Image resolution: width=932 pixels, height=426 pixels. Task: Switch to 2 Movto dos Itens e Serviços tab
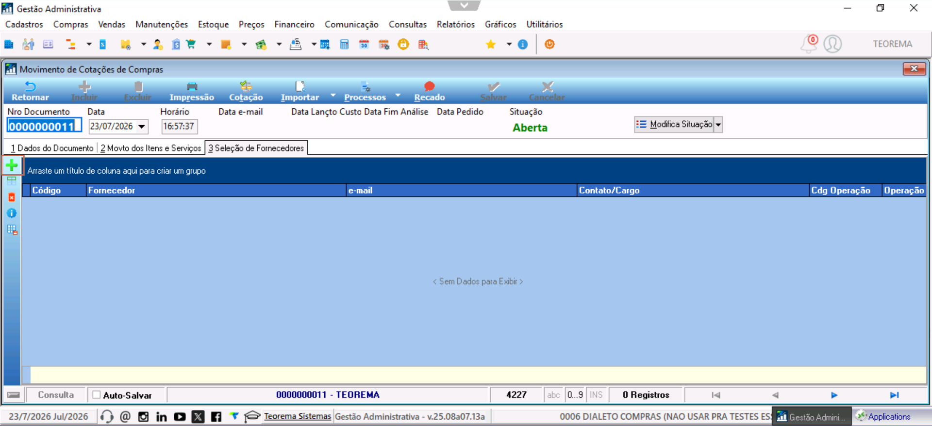(150, 148)
